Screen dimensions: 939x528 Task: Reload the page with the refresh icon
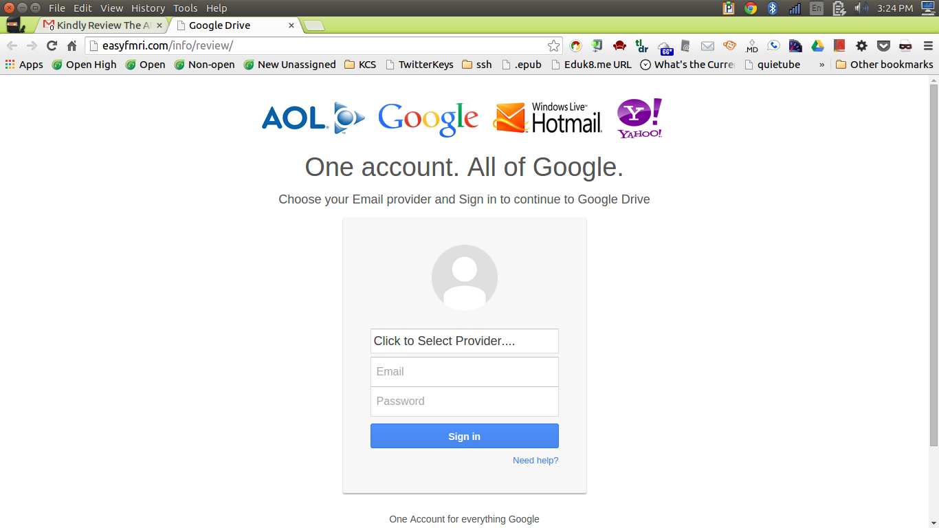pos(52,46)
